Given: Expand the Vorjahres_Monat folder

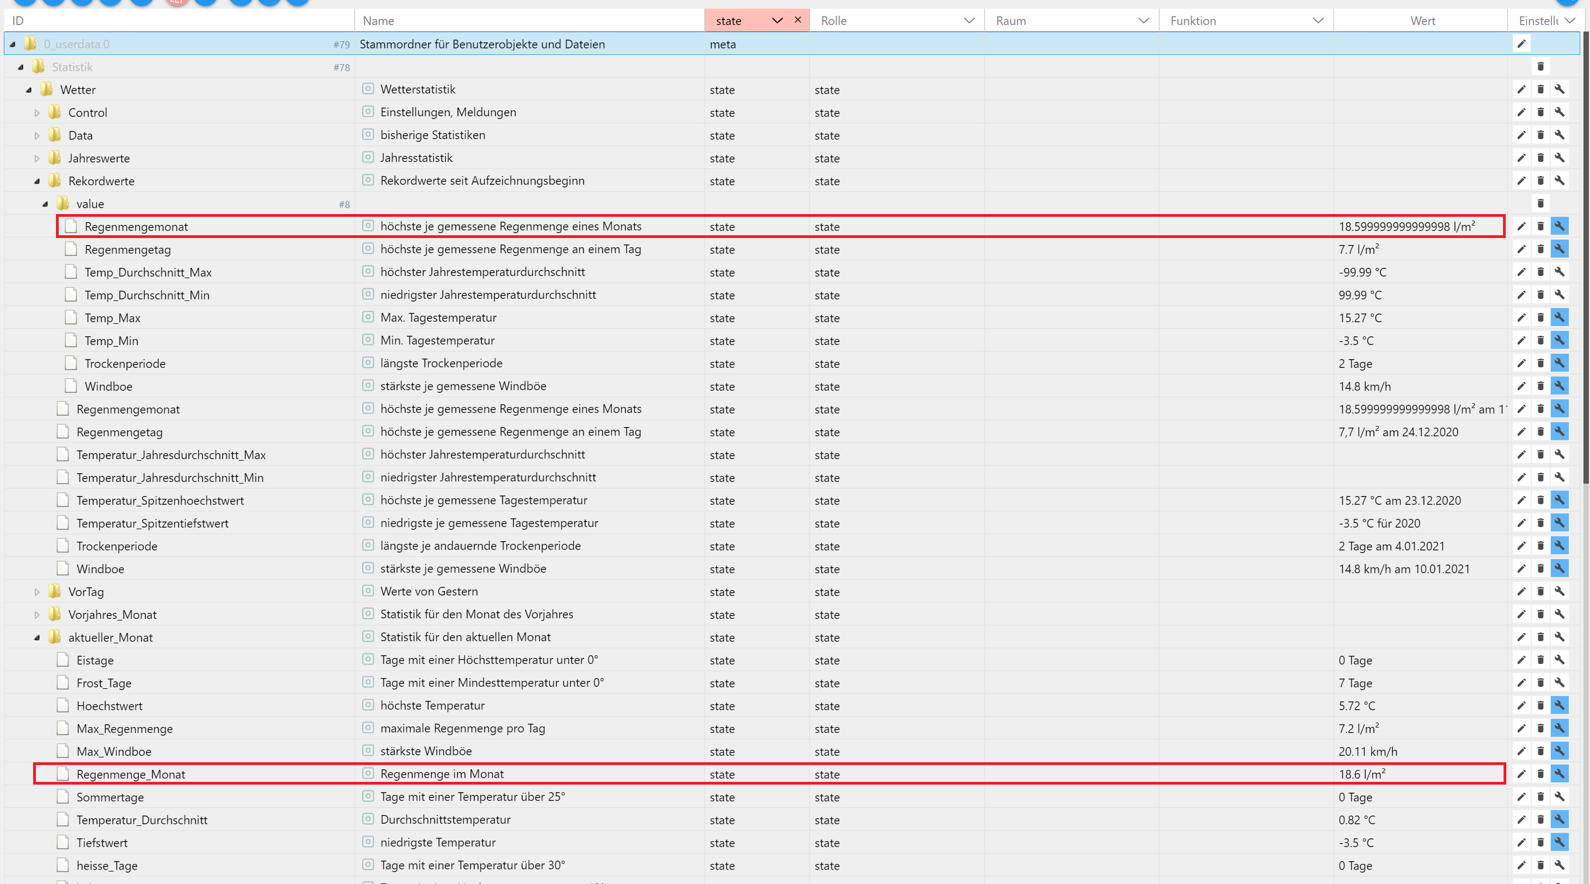Looking at the screenshot, I should (37, 615).
